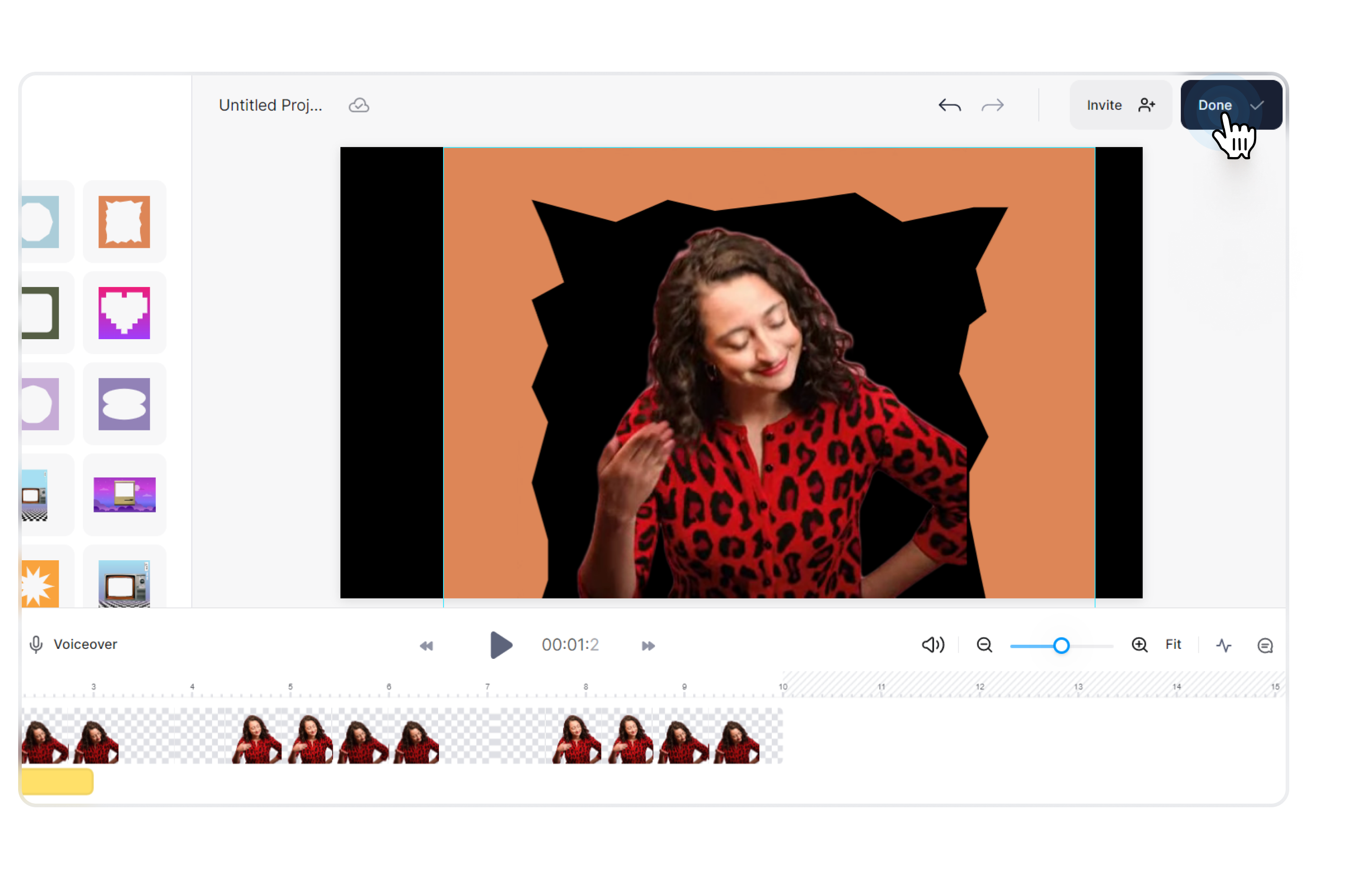The width and height of the screenshot is (1356, 879).
Task: Click the 00:01:2 timecode
Action: pyautogui.click(x=570, y=644)
